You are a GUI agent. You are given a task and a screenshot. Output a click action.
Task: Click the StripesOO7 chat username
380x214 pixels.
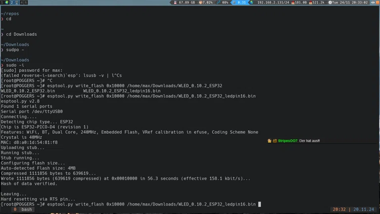click(x=288, y=141)
